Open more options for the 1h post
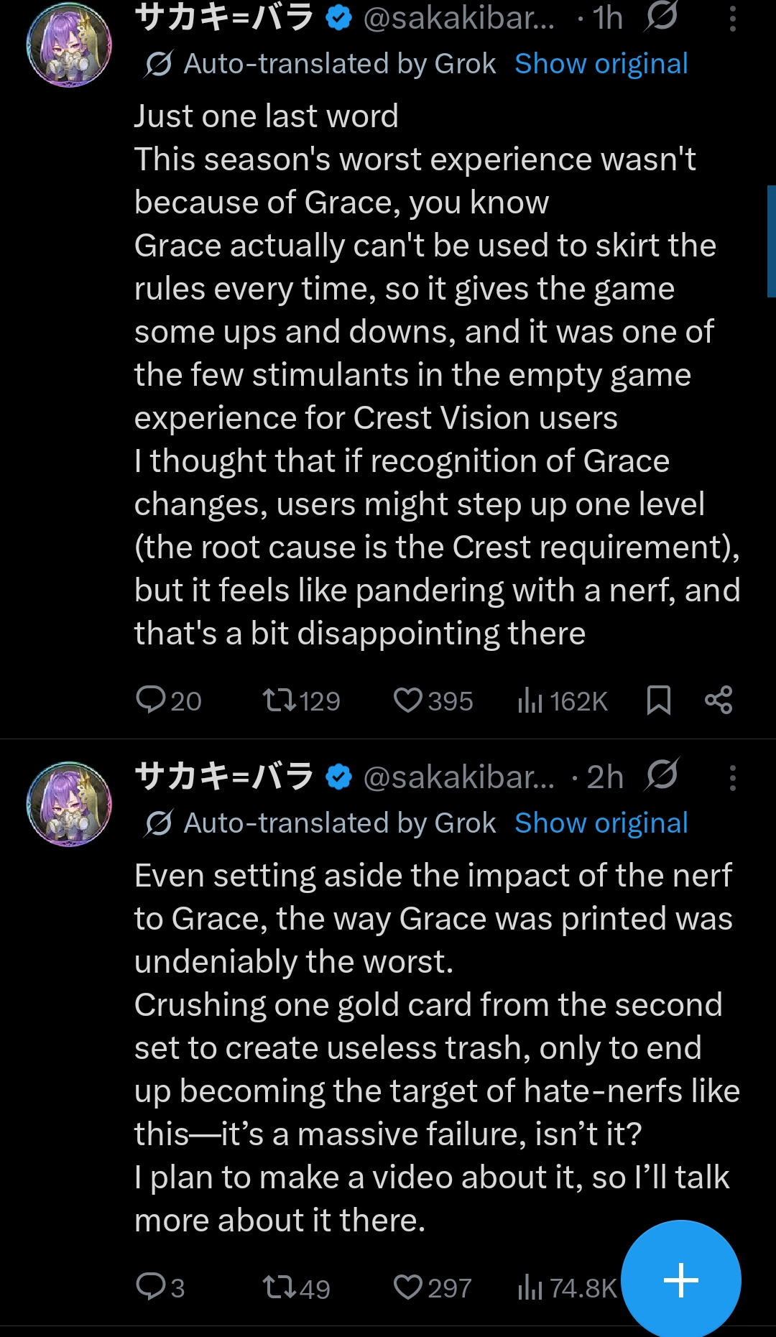The height and width of the screenshot is (1337, 776). (732, 19)
